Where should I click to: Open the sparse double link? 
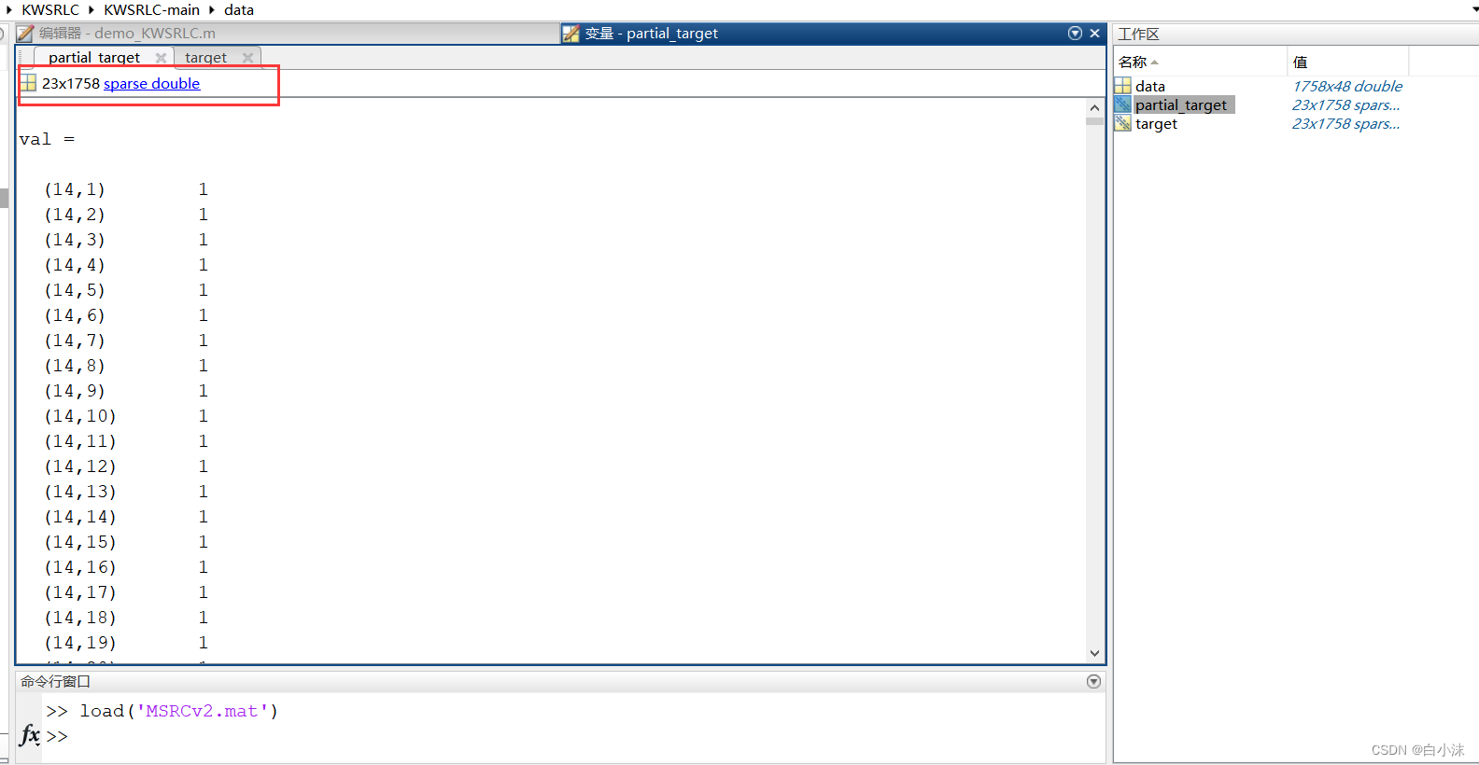click(x=151, y=83)
